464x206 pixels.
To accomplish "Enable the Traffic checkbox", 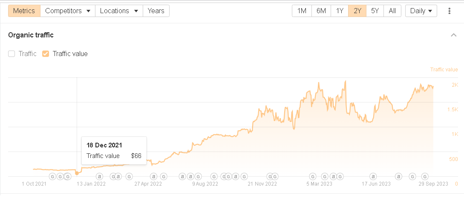I will click(12, 54).
